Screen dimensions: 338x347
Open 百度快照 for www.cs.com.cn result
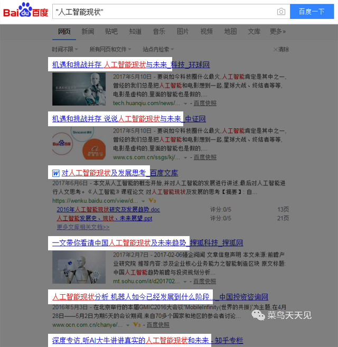pyautogui.click(x=205, y=157)
